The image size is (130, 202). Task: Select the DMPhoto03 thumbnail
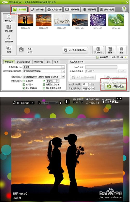tap(62, 20)
